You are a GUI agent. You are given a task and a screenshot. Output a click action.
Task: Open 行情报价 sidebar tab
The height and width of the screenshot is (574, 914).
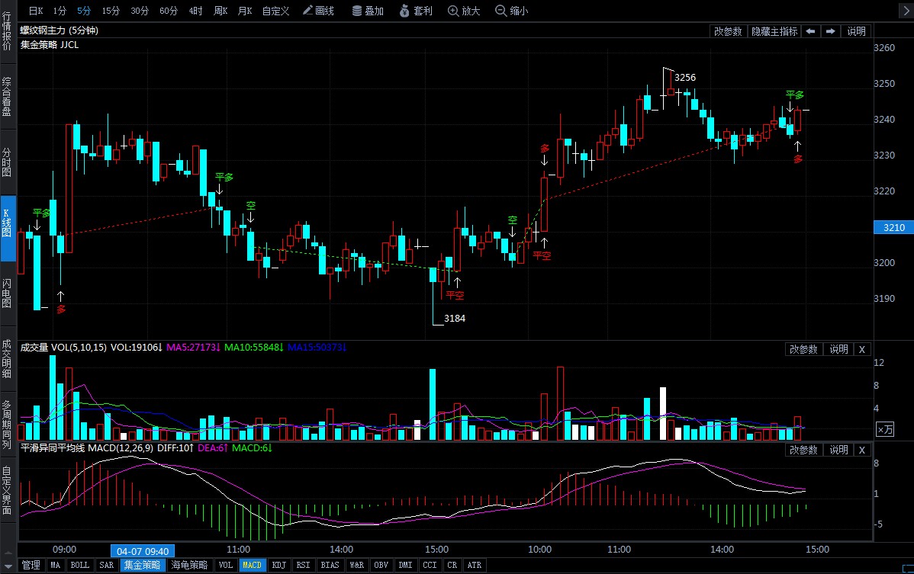click(7, 30)
